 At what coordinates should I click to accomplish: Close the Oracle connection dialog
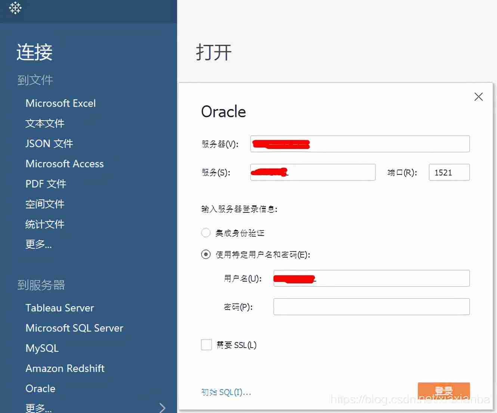(x=478, y=97)
